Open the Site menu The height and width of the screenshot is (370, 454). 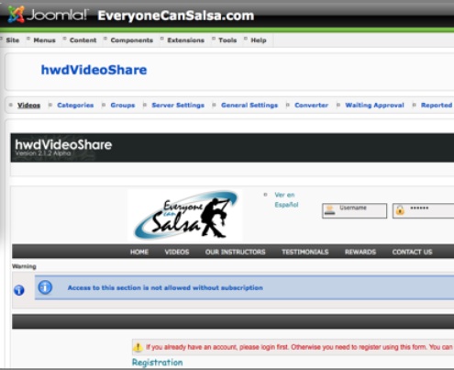pos(13,40)
